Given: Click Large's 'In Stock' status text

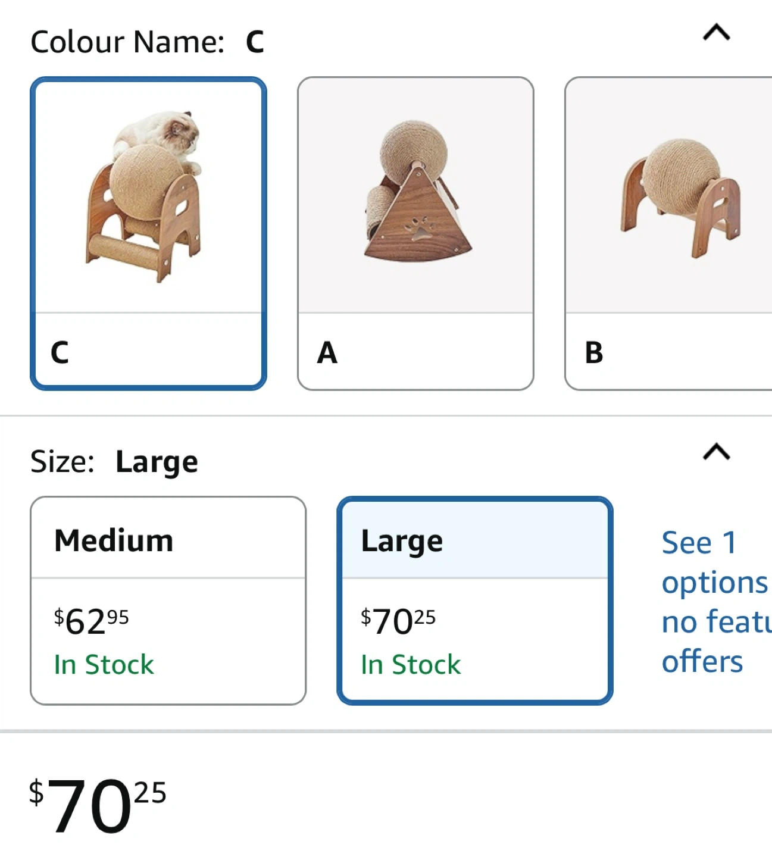Looking at the screenshot, I should coord(411,664).
